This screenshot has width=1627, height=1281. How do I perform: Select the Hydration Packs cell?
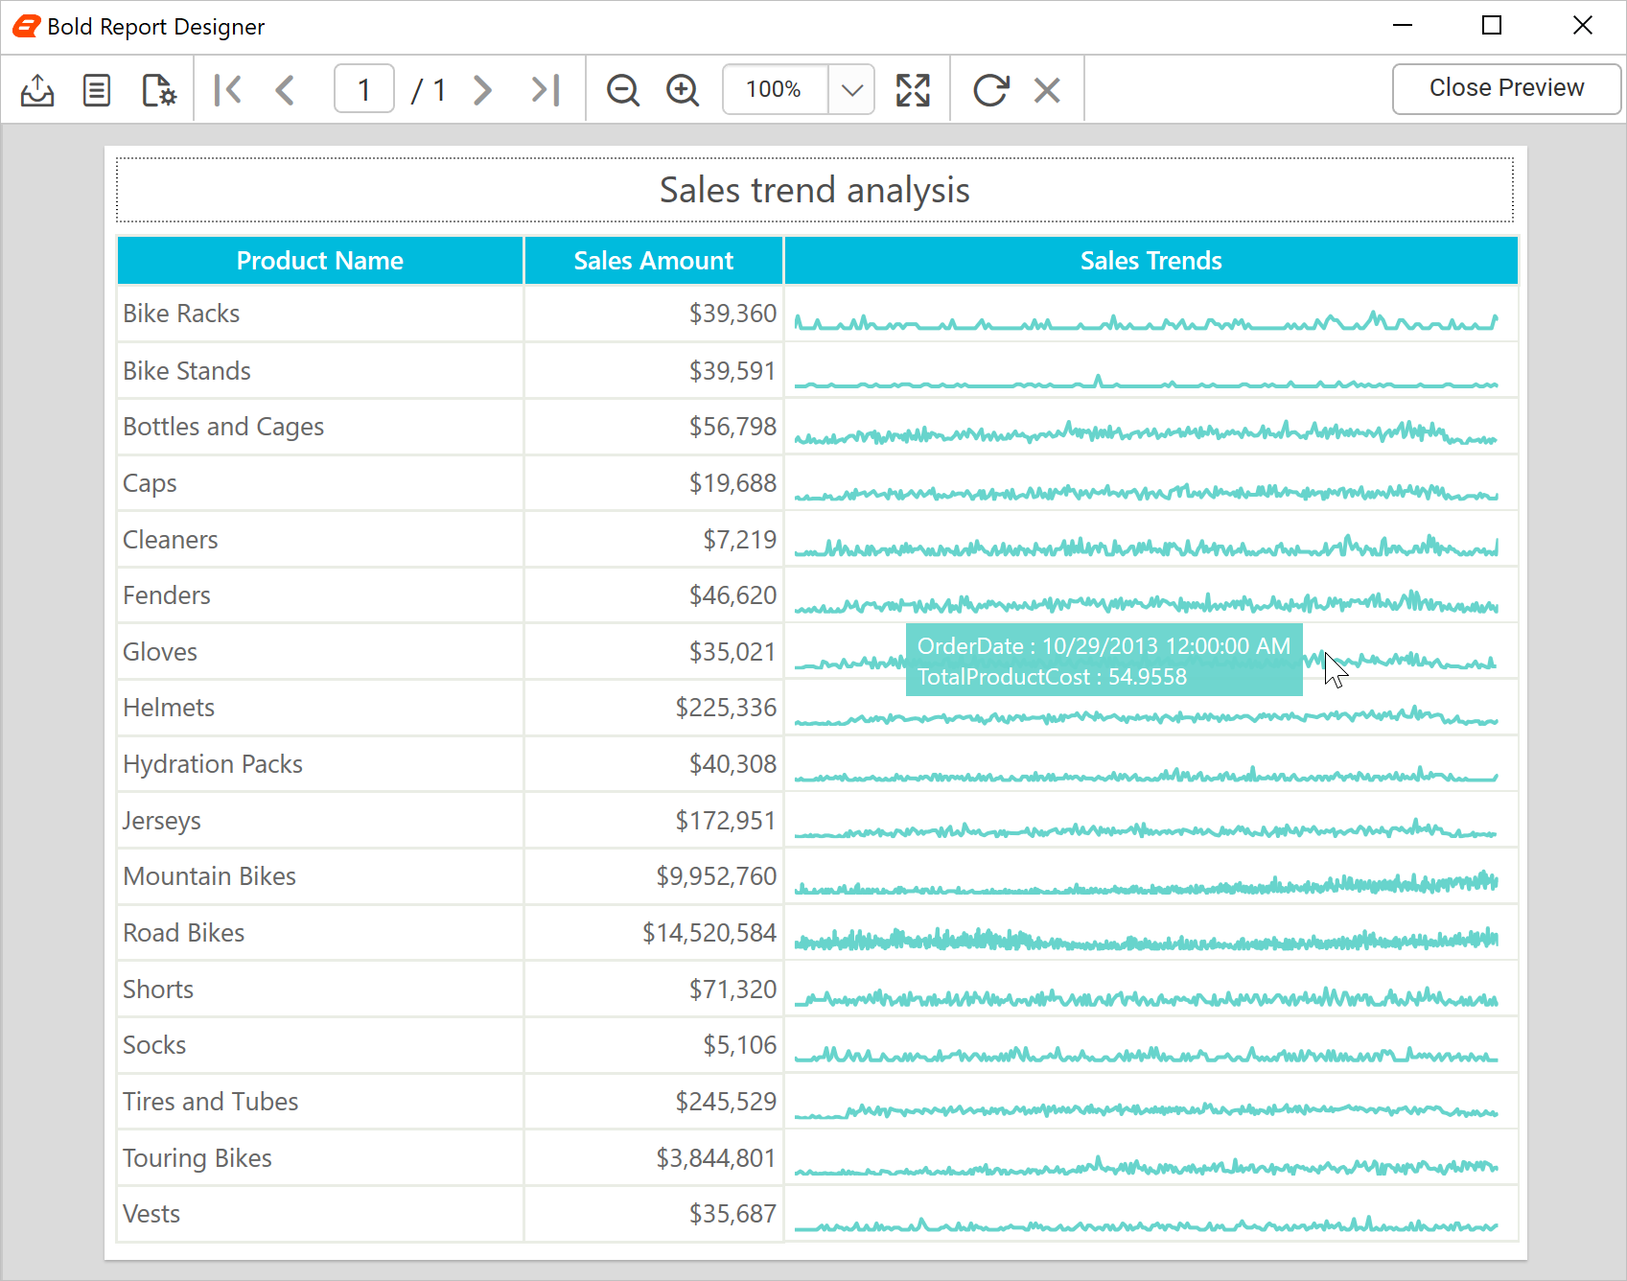(320, 764)
